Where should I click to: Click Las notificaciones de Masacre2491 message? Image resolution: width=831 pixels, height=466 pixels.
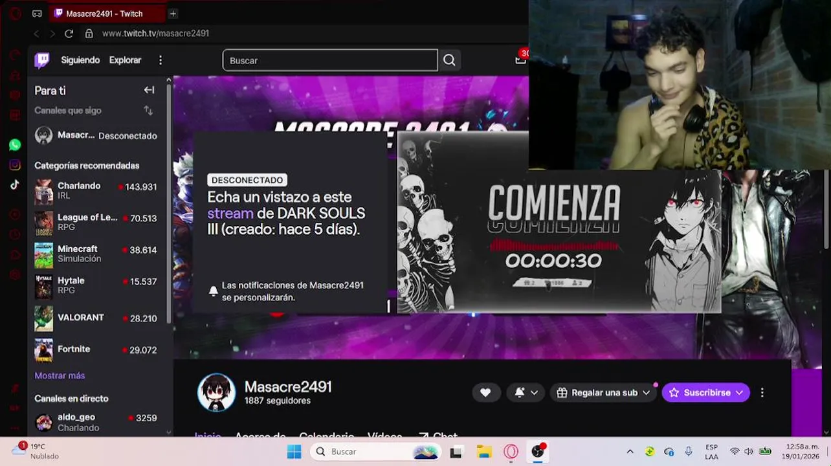pos(293,291)
